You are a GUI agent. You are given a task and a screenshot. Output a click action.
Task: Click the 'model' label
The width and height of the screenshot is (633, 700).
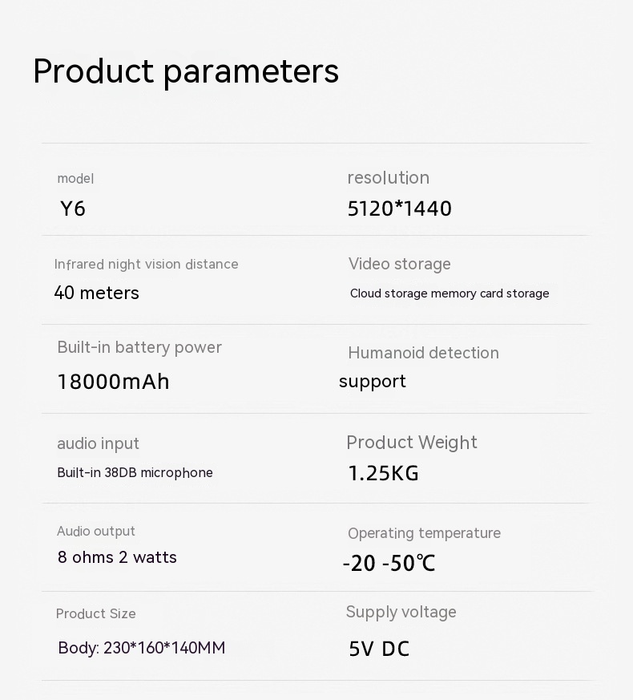[75, 179]
